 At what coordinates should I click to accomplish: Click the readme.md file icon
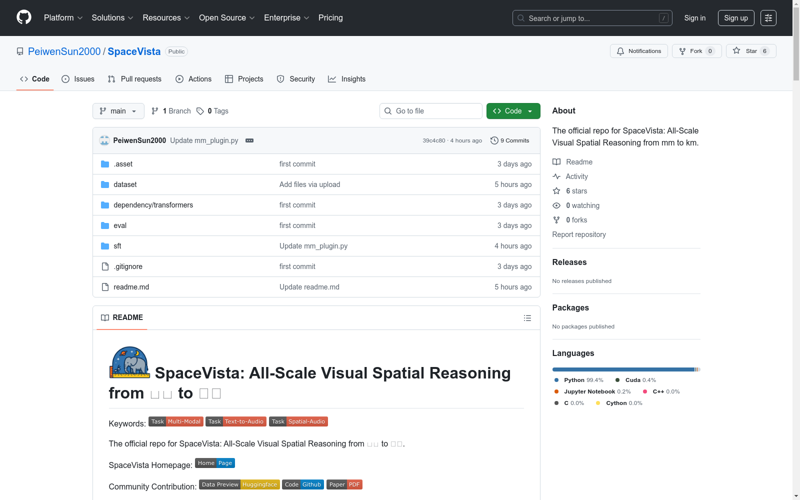tap(105, 287)
